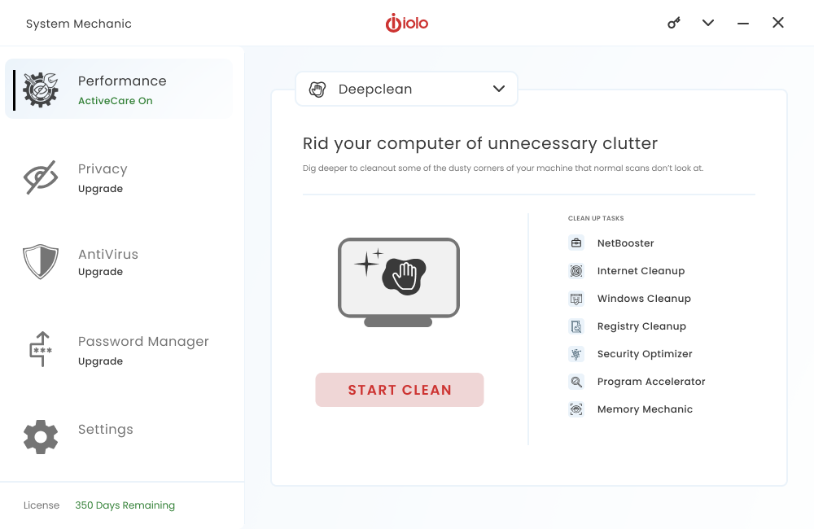The height and width of the screenshot is (529, 814).
Task: Click the Deepclean hand icon in dropdown
Action: point(317,90)
